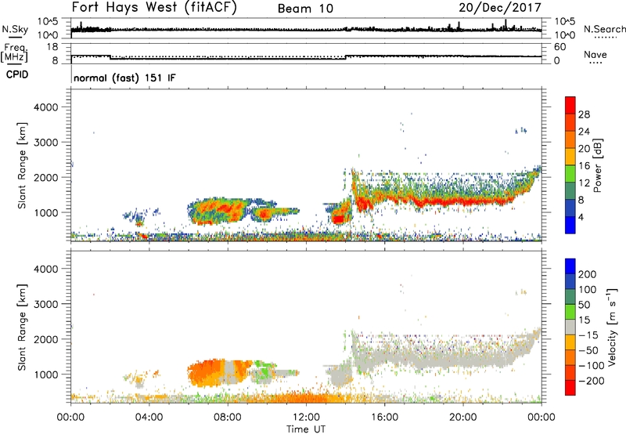
Task: Click the "3000" tick in Power panel
Action: tap(45, 143)
